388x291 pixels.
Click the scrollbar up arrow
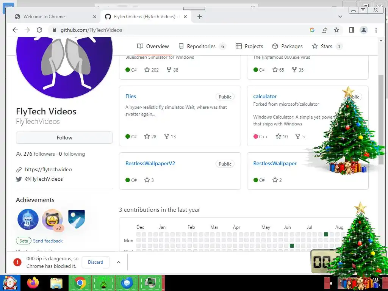(381, 41)
